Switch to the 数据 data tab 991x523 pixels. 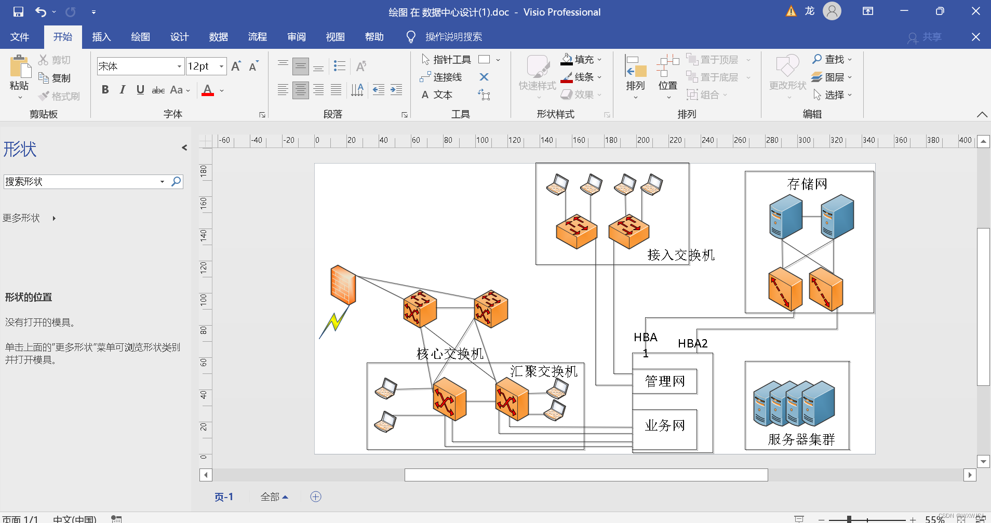click(x=218, y=37)
